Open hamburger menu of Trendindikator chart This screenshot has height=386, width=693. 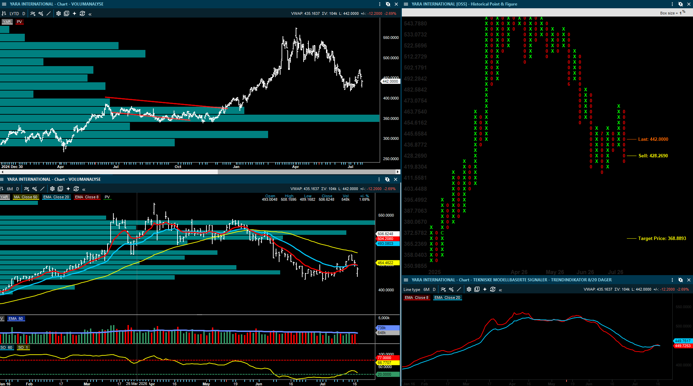[406, 280]
